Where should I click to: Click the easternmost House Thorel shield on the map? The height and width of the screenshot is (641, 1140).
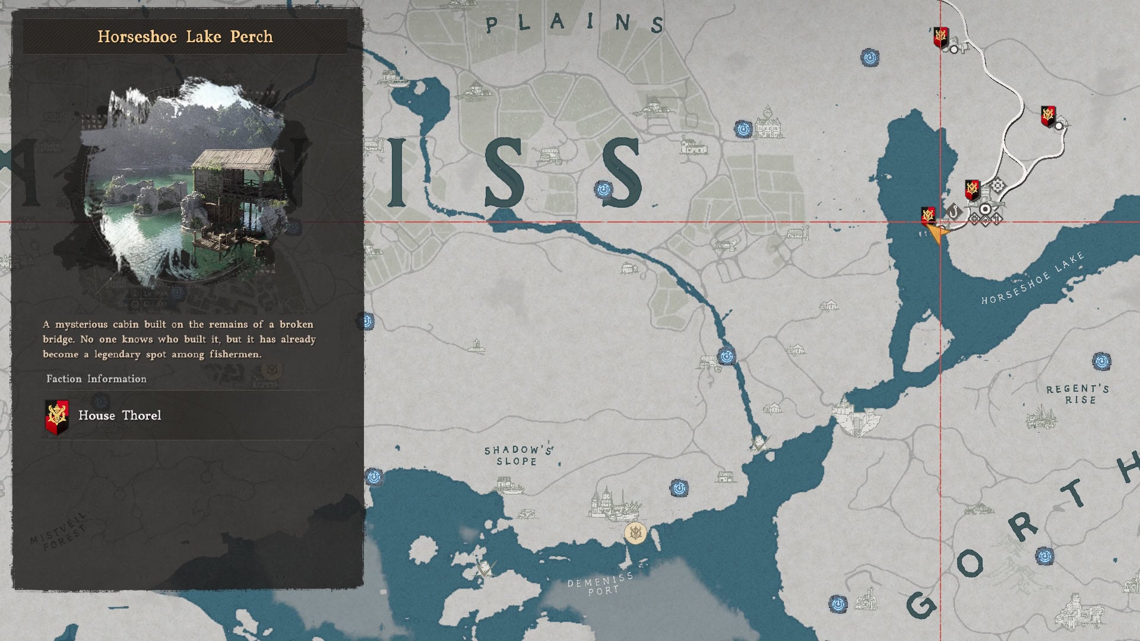pos(1048,116)
